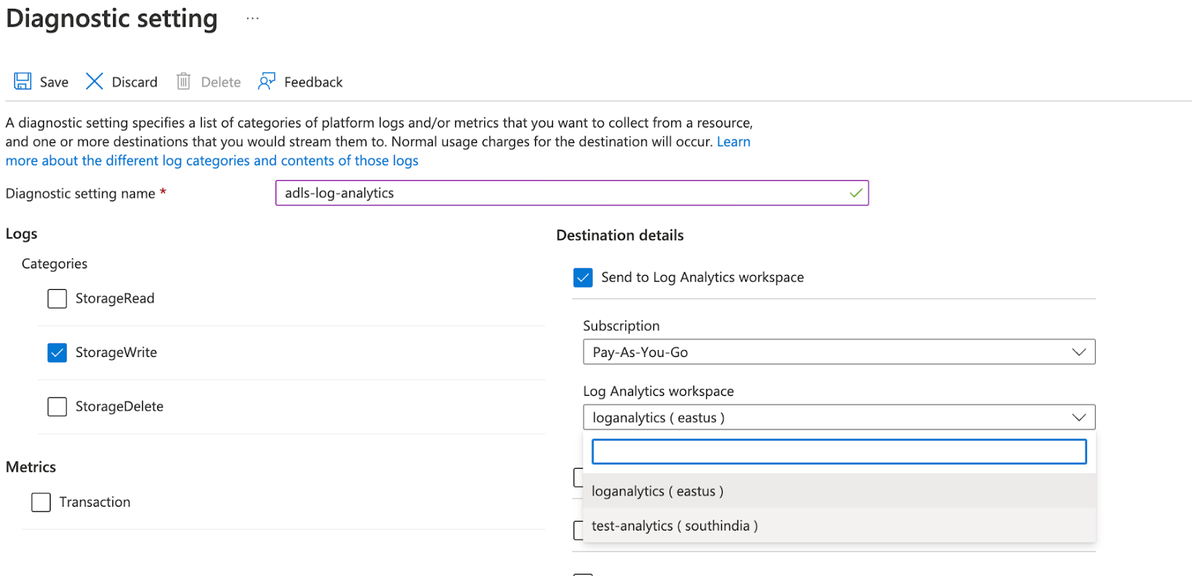The image size is (1192, 576).
Task: Check the Transaction metrics checkbox
Action: (41, 502)
